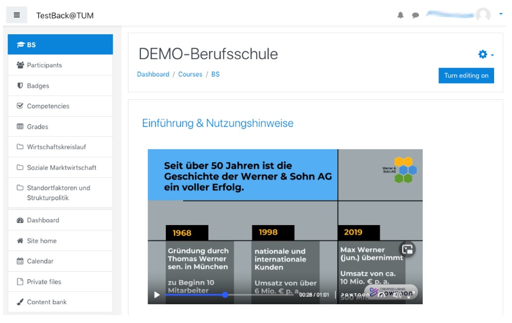Open Grades from the sidebar
This screenshot has height=323, width=512.
pyautogui.click(x=37, y=127)
